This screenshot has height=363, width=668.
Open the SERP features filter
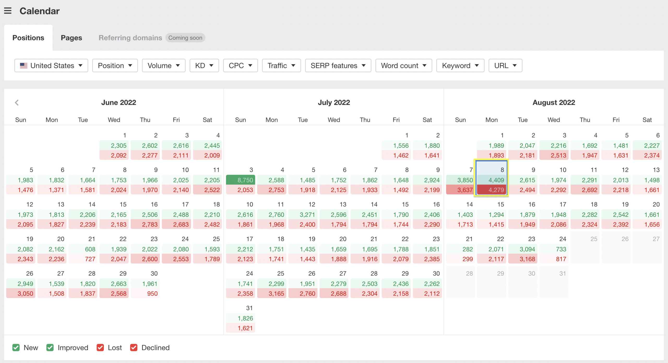pos(338,65)
